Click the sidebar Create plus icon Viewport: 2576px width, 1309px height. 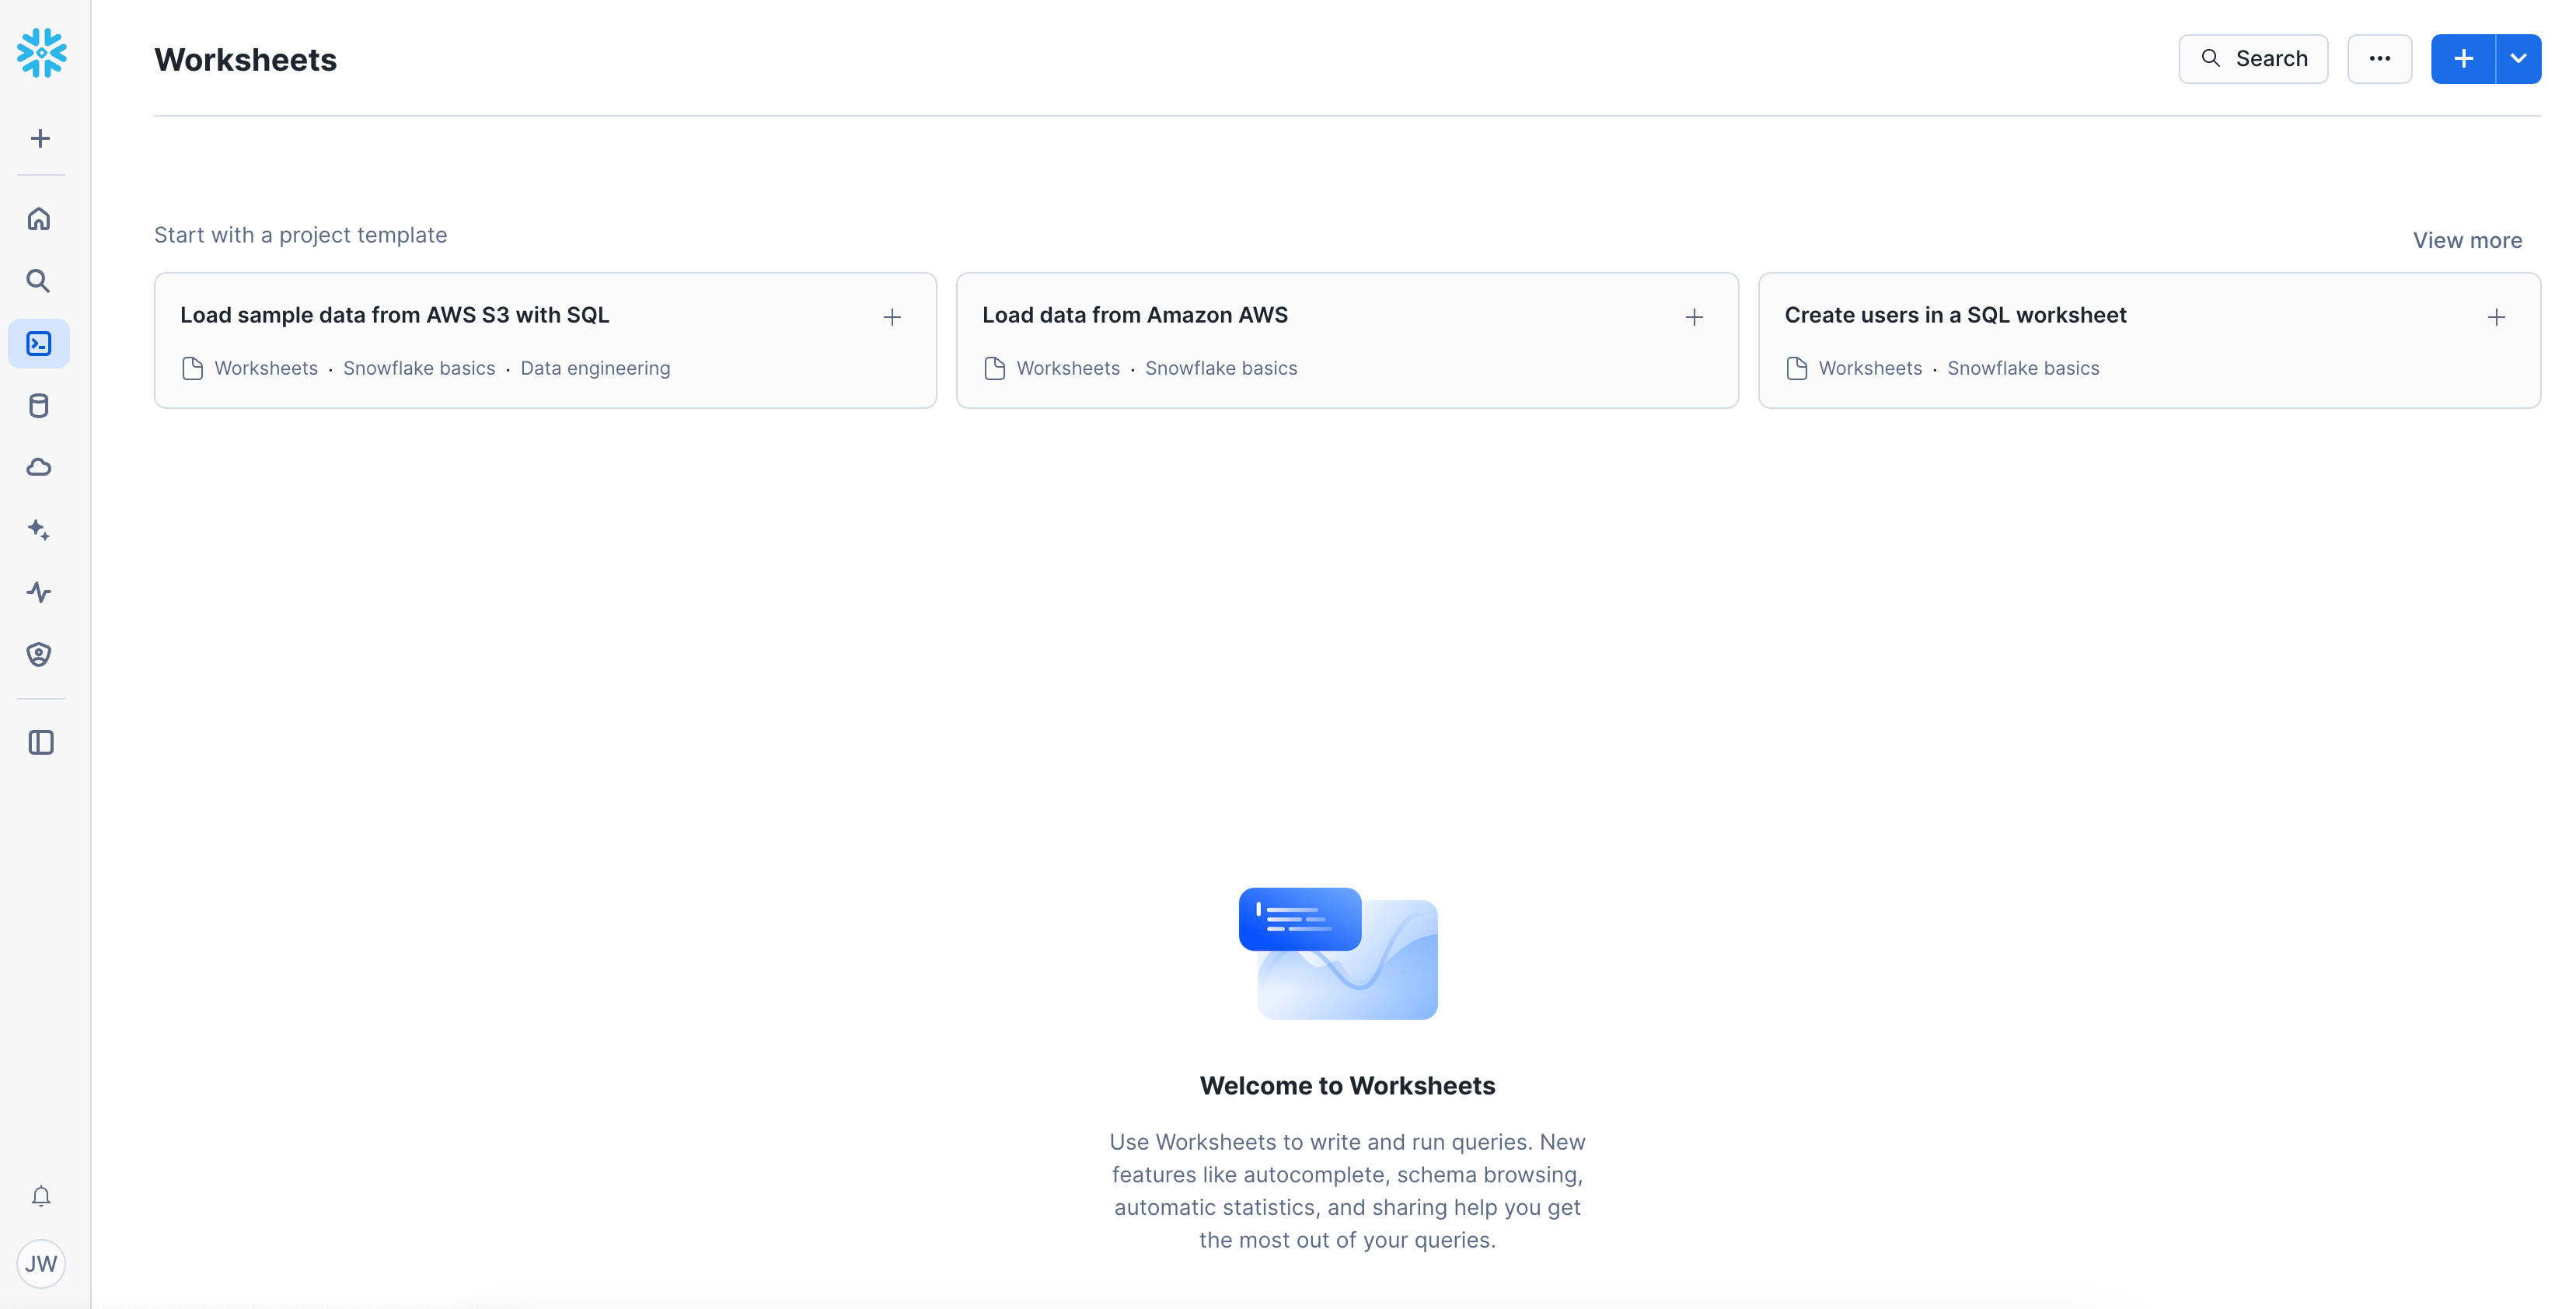click(x=40, y=138)
